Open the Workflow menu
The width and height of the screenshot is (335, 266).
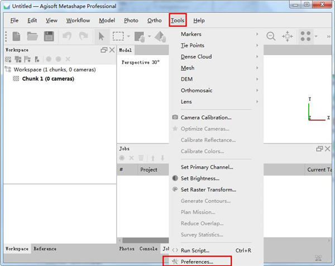pyautogui.click(x=78, y=21)
